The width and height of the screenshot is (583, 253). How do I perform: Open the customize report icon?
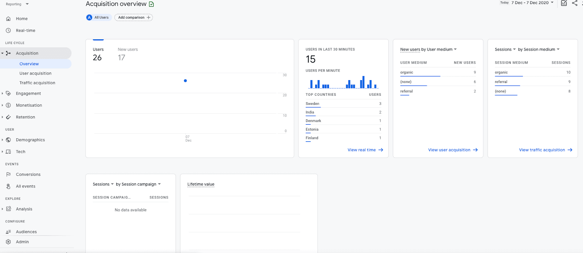tap(564, 3)
